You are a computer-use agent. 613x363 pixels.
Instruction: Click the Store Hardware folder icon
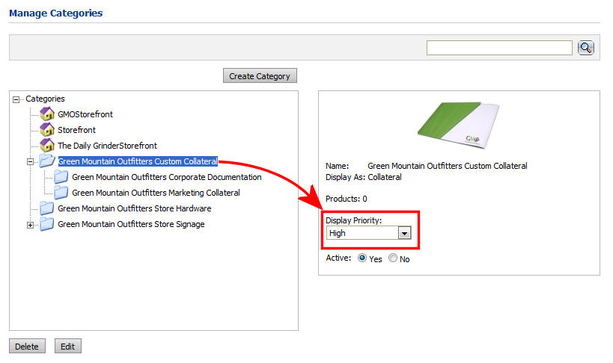(47, 208)
